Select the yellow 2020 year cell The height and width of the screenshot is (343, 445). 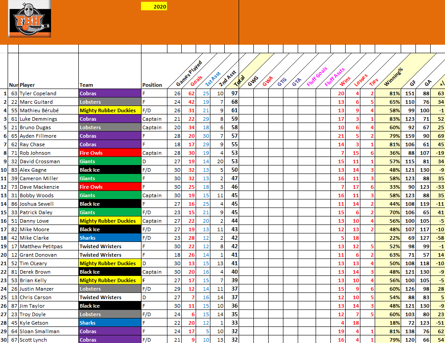tap(154, 7)
